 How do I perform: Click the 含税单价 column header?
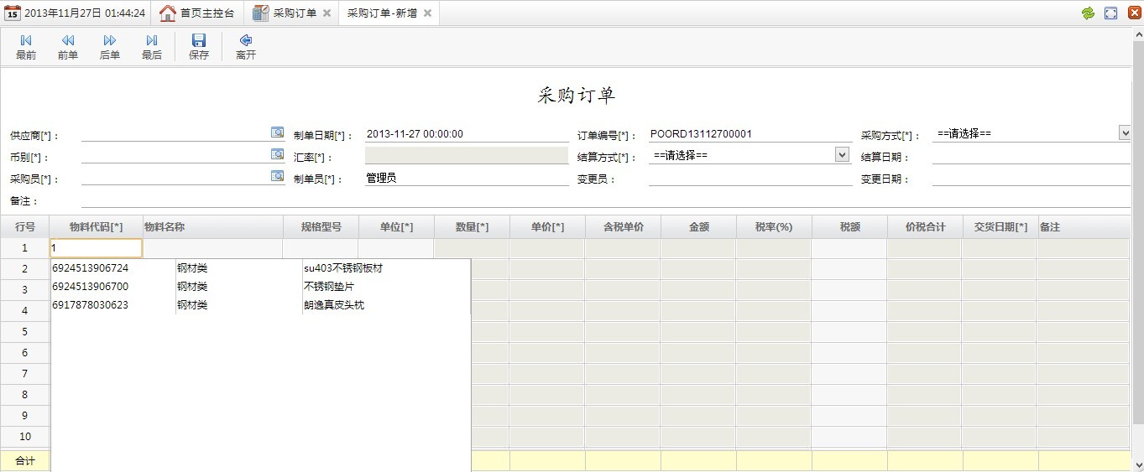(623, 227)
